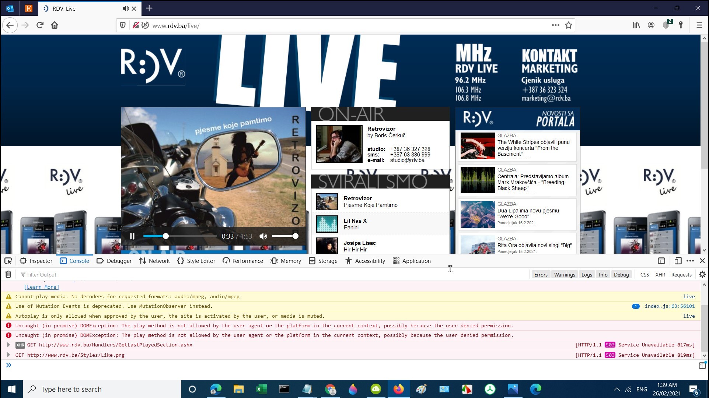Clear console with the trash icon
The width and height of the screenshot is (709, 398).
pos(8,275)
